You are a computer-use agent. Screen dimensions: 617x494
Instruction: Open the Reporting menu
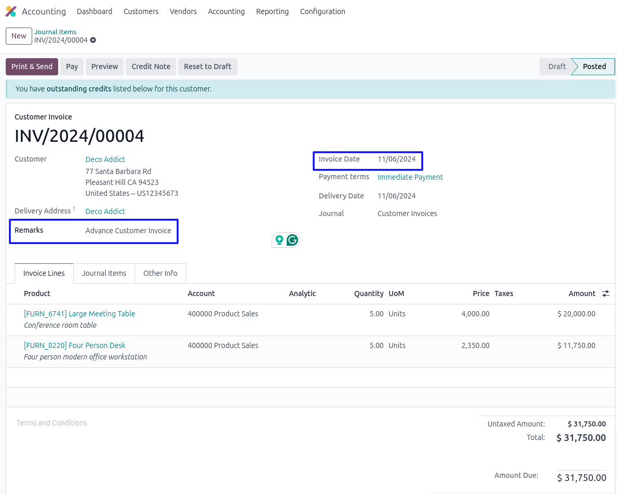click(272, 11)
